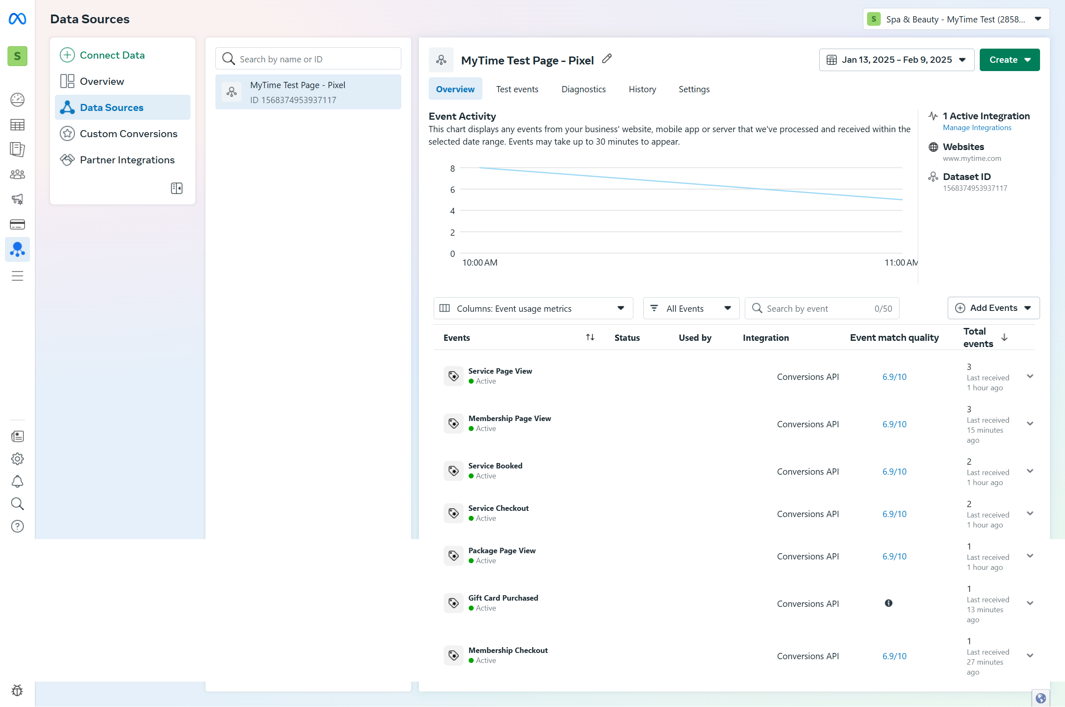
Task: Switch to the Test events tab
Action: (x=517, y=89)
